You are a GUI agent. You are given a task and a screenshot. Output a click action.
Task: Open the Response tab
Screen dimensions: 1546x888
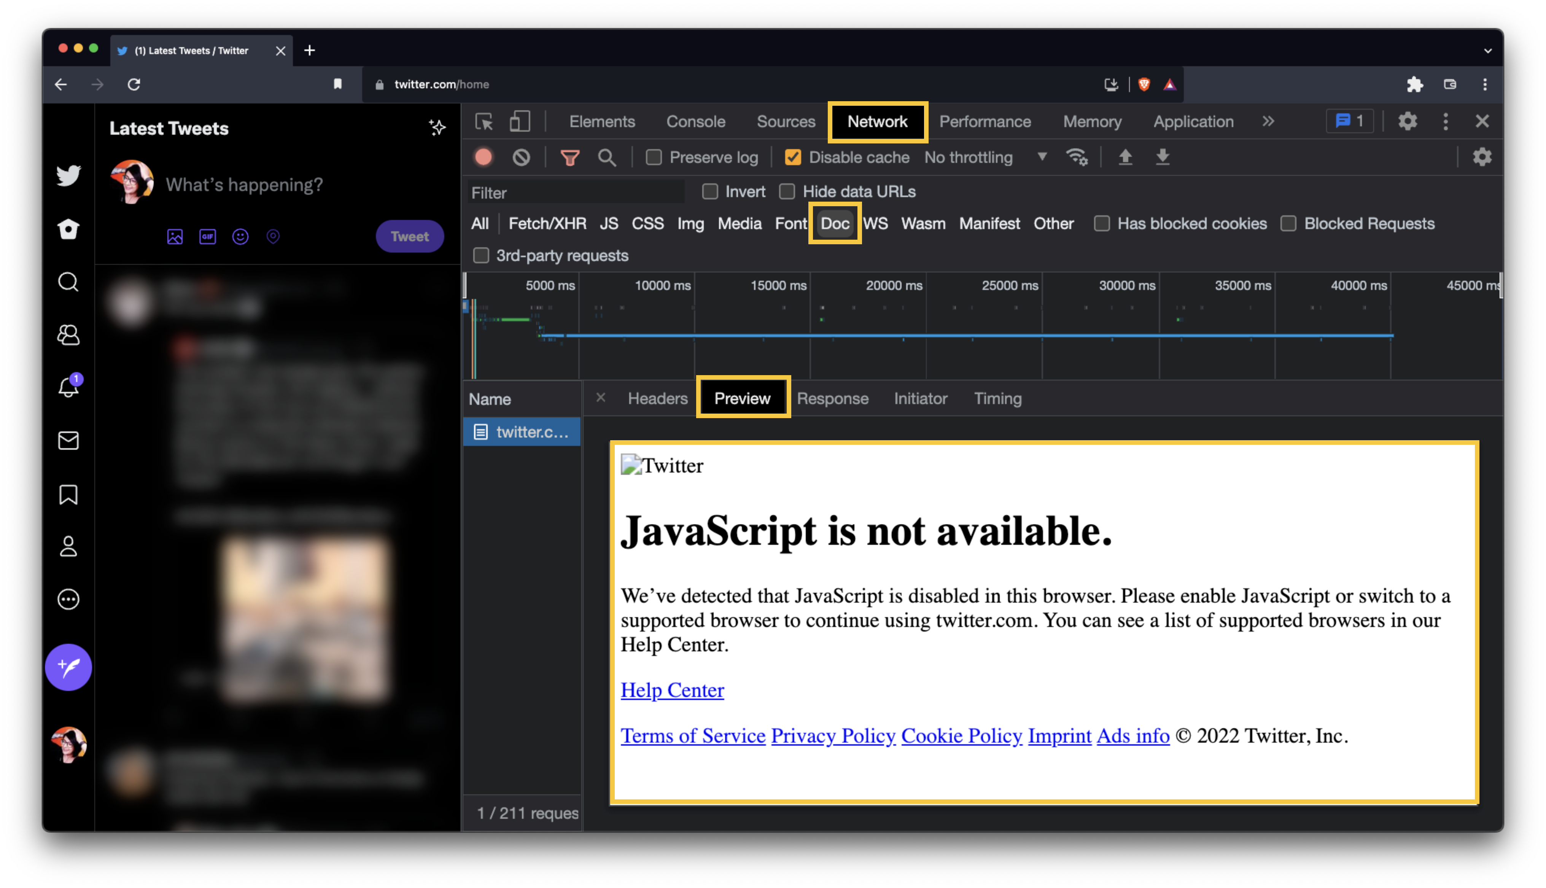click(x=832, y=398)
